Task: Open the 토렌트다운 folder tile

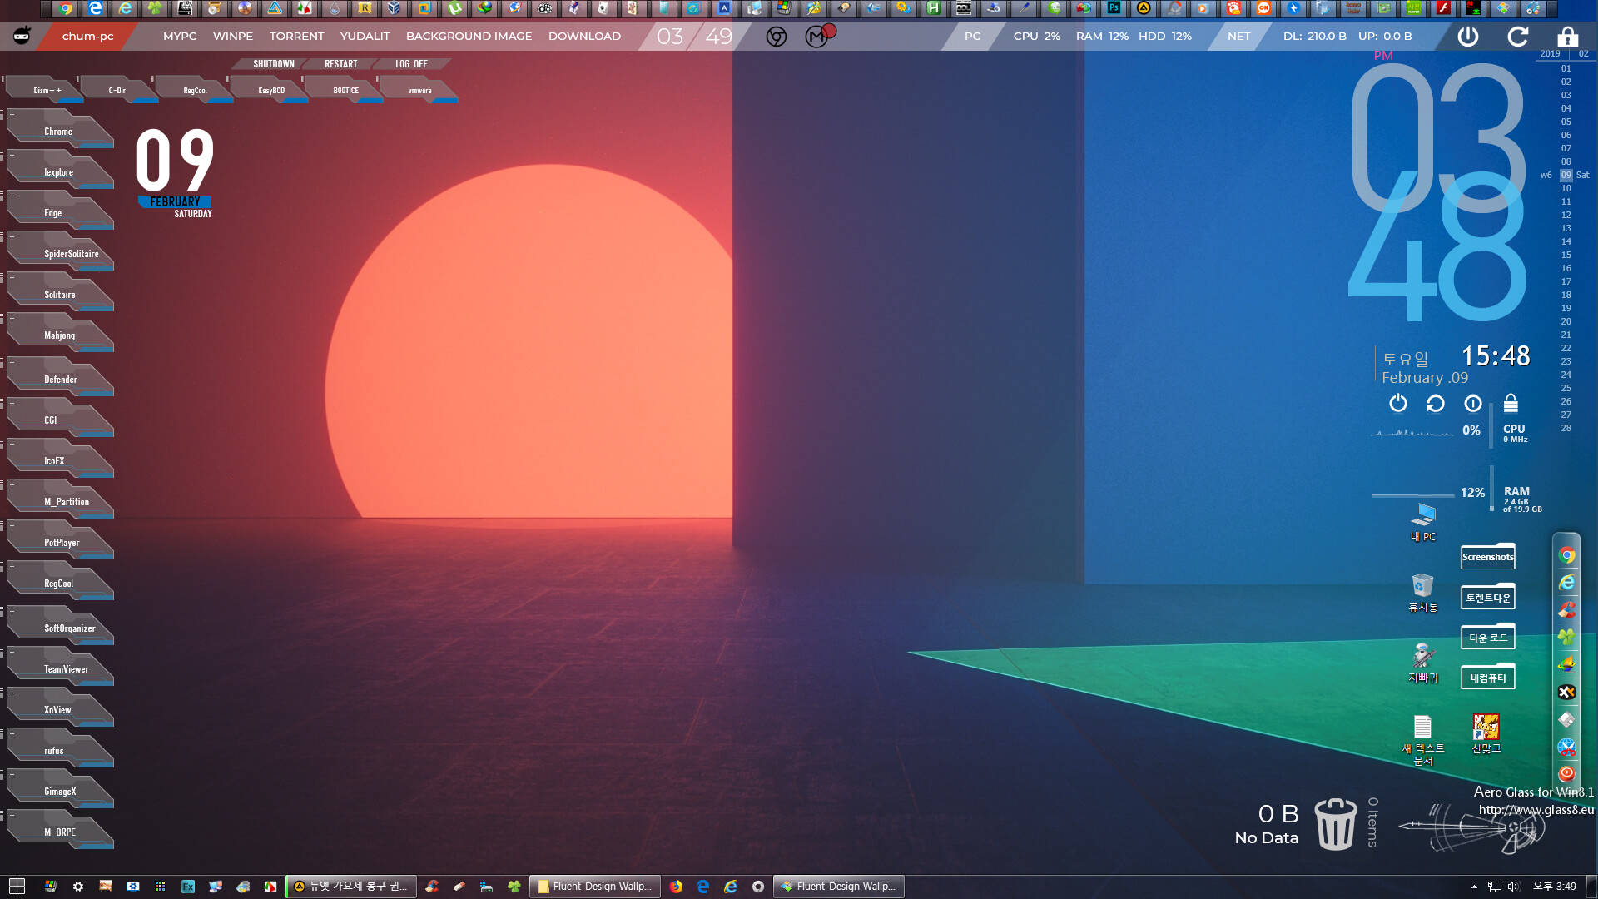Action: tap(1488, 597)
